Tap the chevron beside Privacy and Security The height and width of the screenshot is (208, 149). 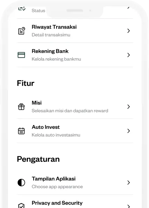(x=129, y=206)
